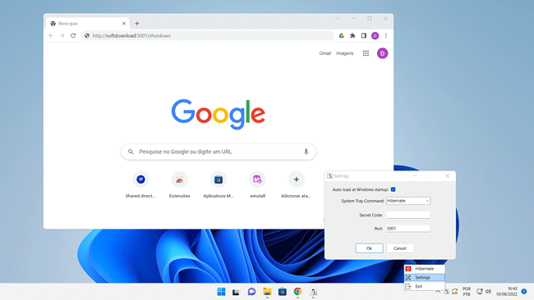Select Settings in the tray menu

tap(425, 278)
